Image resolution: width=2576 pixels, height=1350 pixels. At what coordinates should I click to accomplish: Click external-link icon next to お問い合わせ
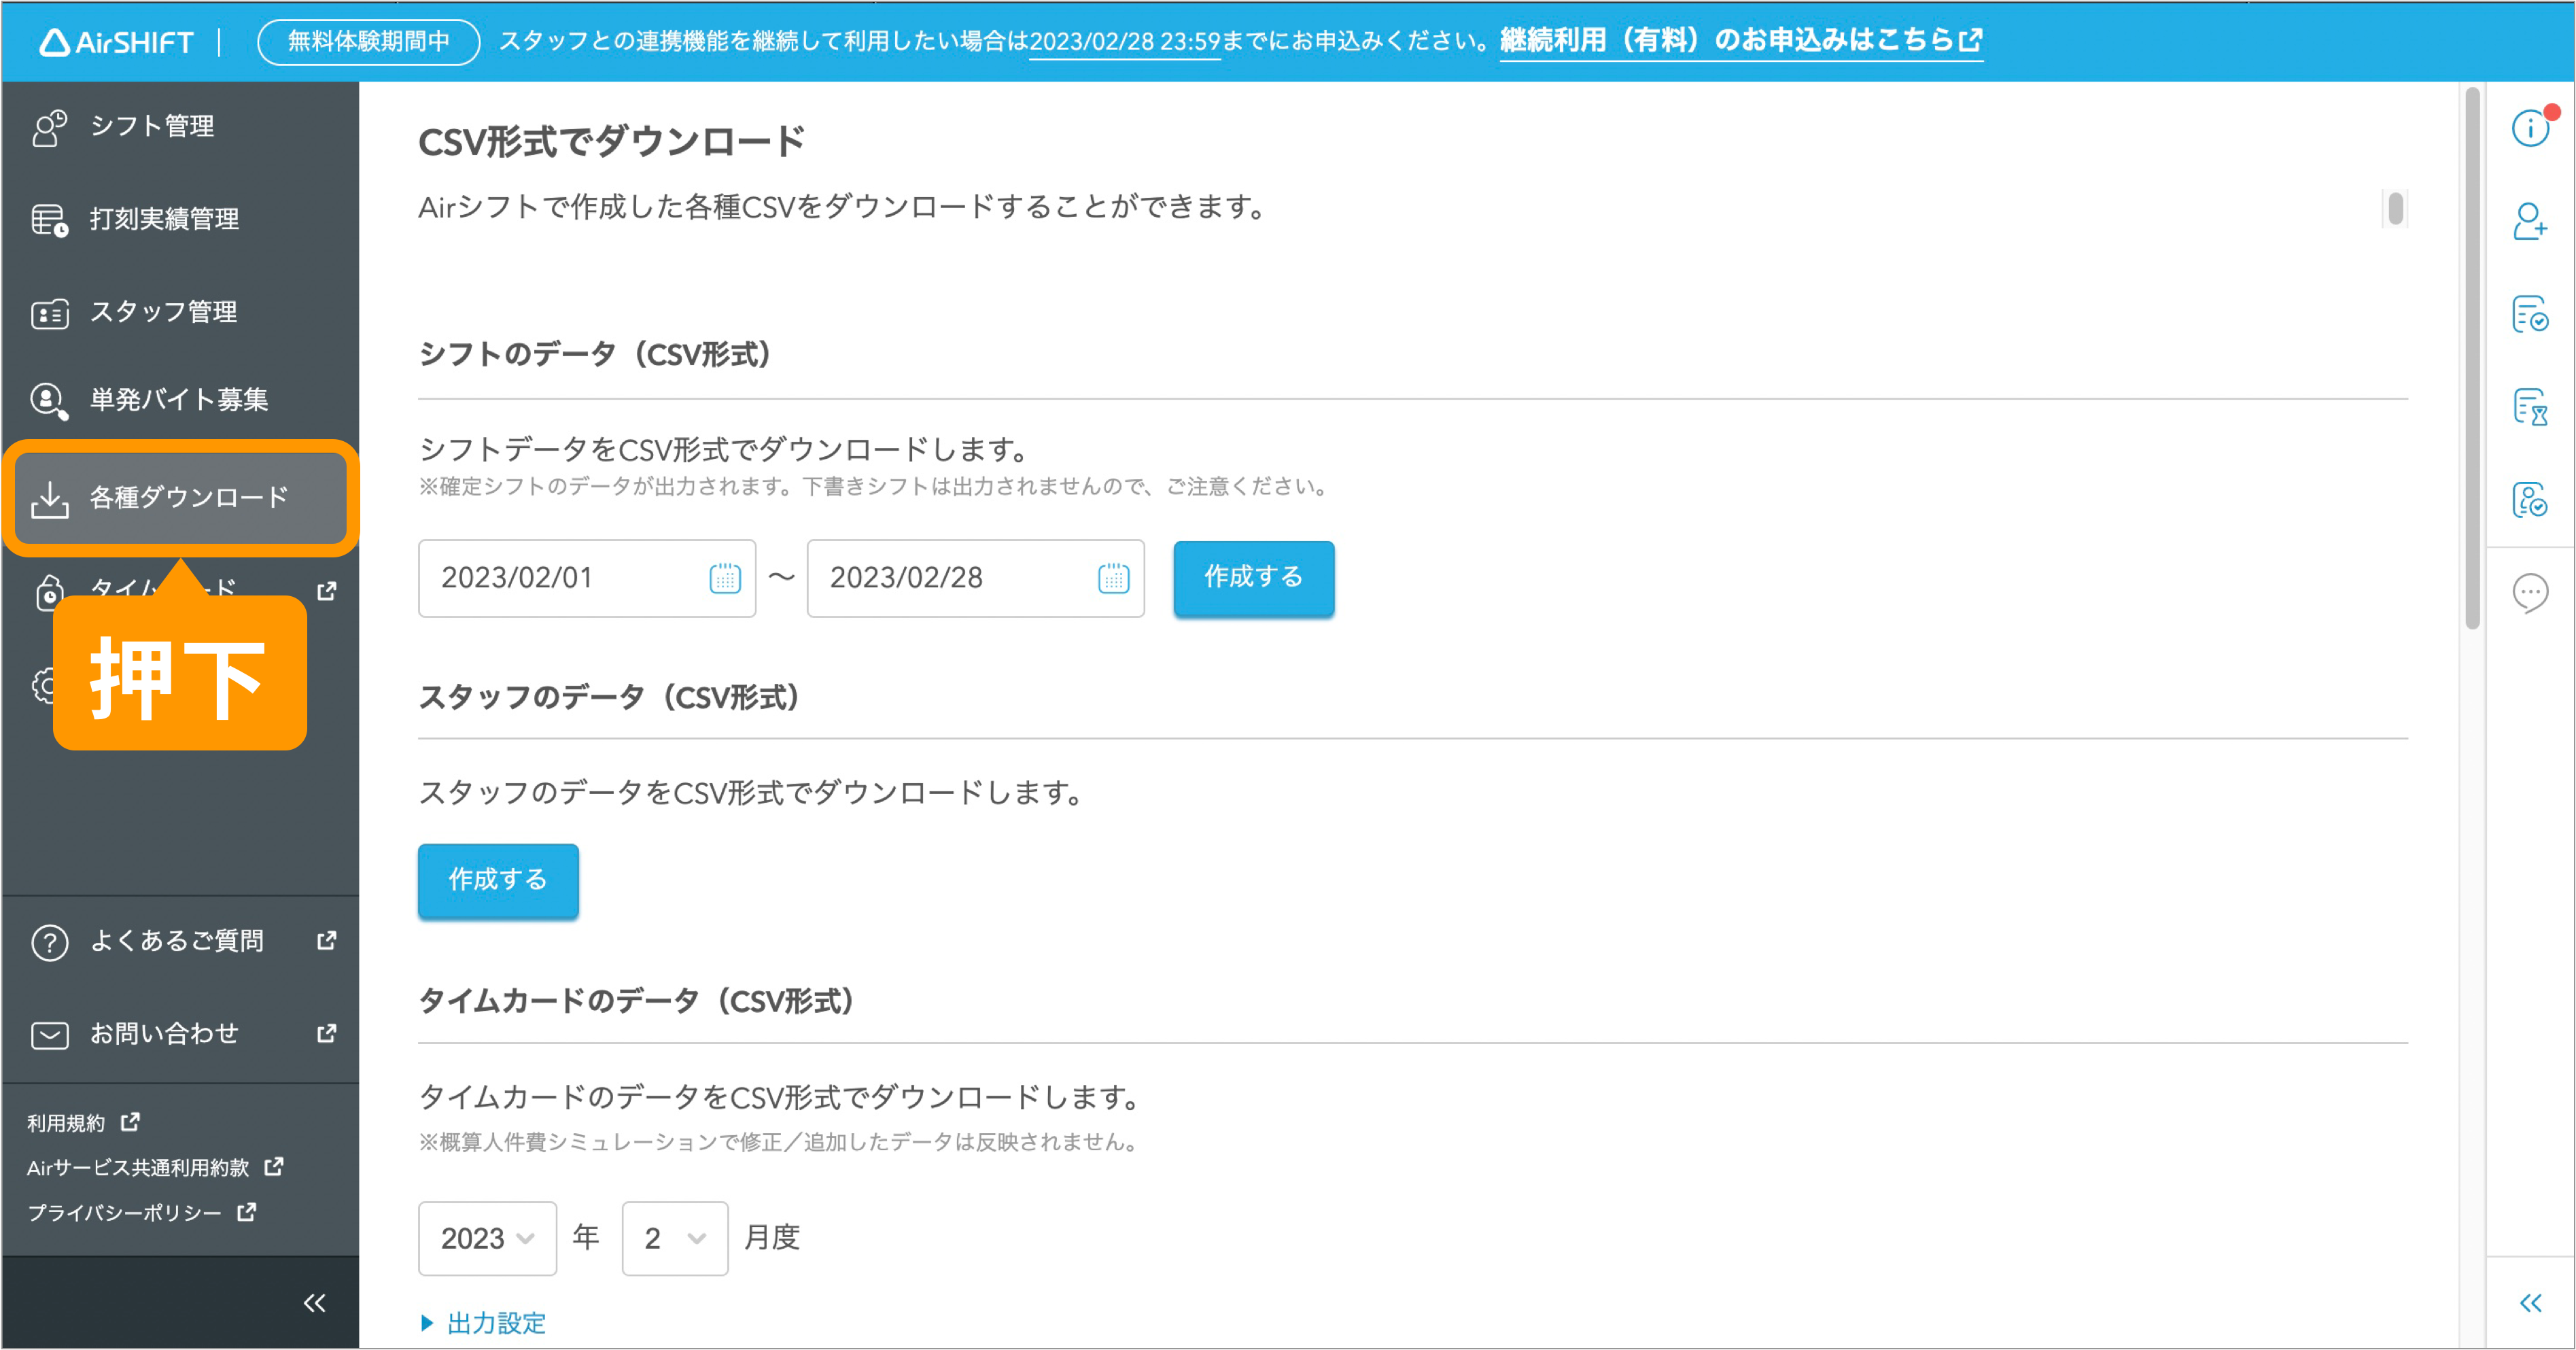tap(326, 1033)
